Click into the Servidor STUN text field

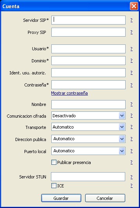(88, 177)
